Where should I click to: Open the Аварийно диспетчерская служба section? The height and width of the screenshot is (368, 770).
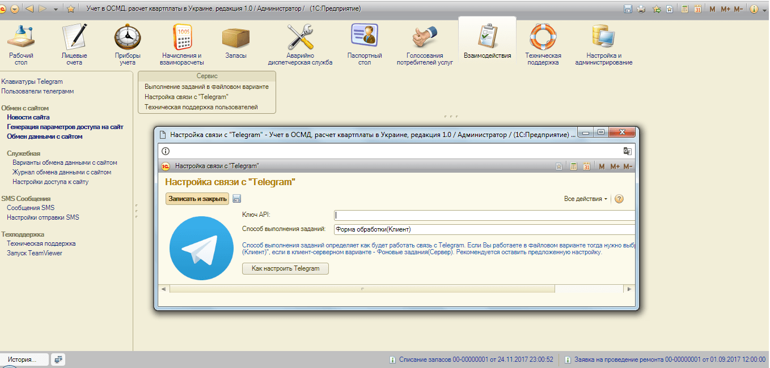pos(300,44)
